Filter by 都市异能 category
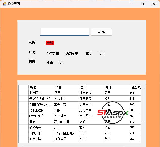The height and width of the screenshot is (147, 160). 53,53
